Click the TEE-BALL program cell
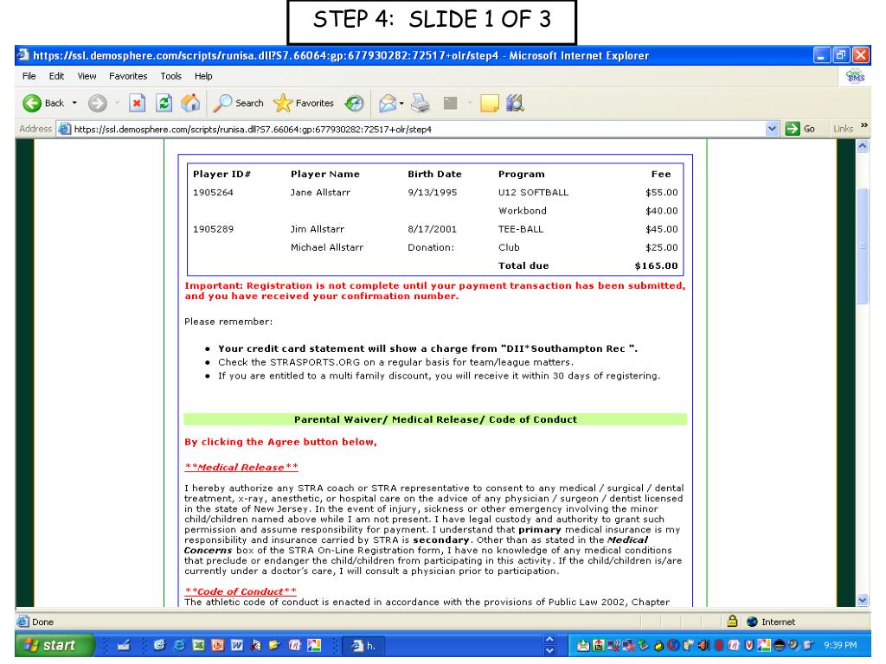This screenshot has width=886, height=664. pos(520,229)
